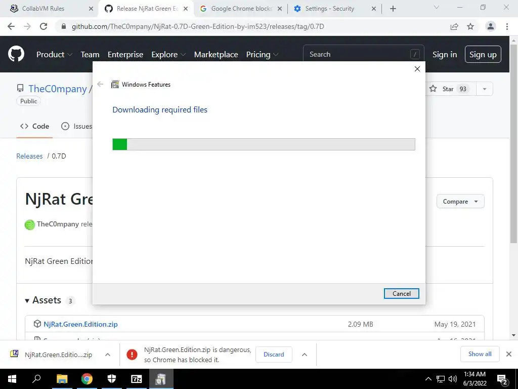518x389 pixels.
Task: Open Chrome profile avatar icon
Action: (491, 26)
